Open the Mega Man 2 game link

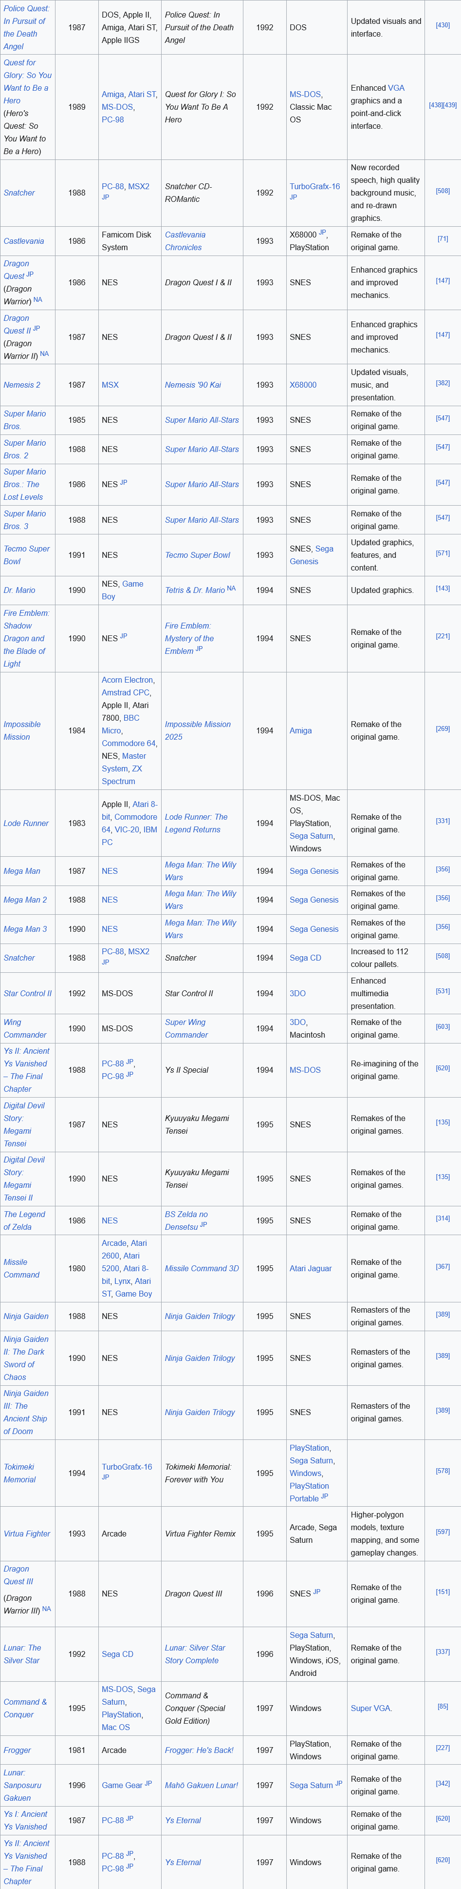coord(25,900)
